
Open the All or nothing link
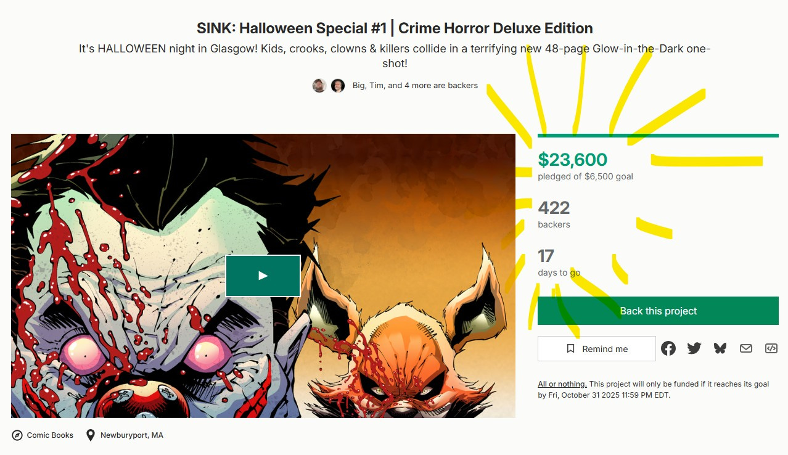(562, 384)
